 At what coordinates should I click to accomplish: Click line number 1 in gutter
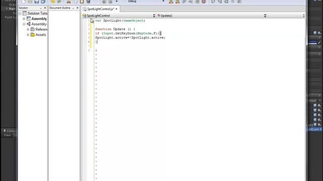pos(89,21)
